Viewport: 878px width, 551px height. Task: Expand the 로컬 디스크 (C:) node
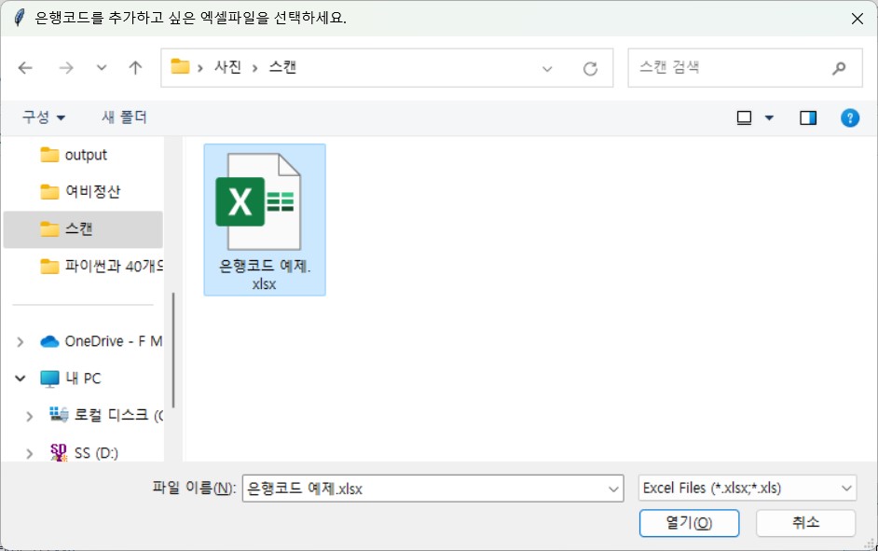pyautogui.click(x=28, y=416)
